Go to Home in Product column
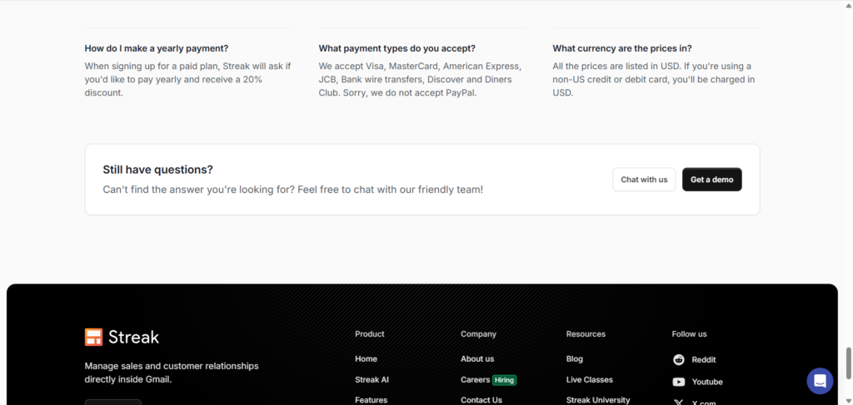Image resolution: width=853 pixels, height=405 pixels. pos(367,359)
